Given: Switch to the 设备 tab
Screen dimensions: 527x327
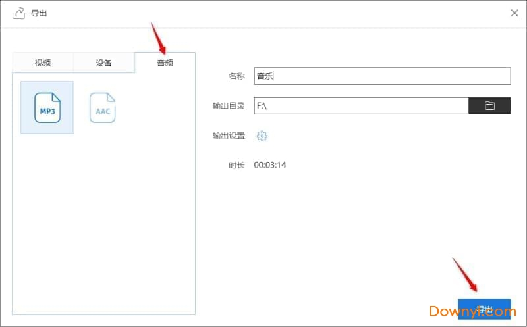Looking at the screenshot, I should [x=103, y=63].
